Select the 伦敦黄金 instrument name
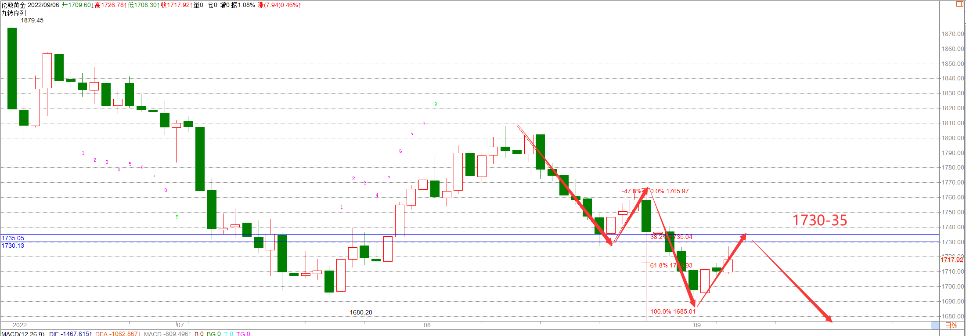 (13, 5)
